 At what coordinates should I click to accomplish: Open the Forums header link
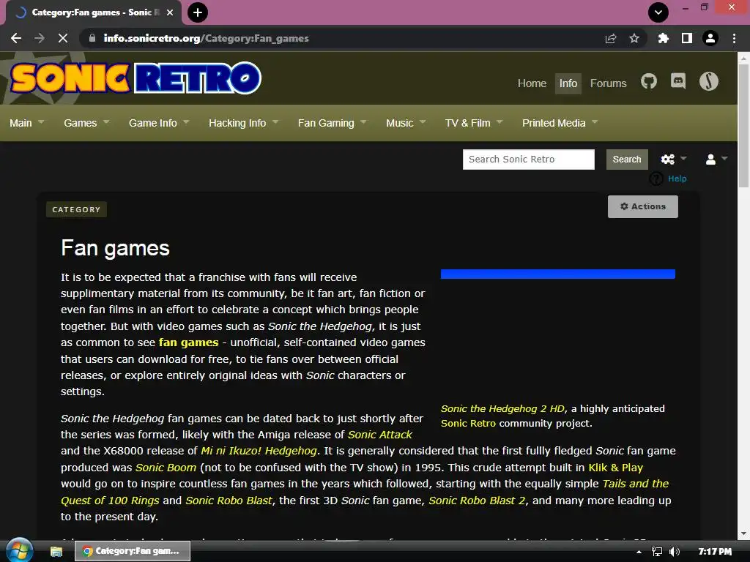click(608, 83)
